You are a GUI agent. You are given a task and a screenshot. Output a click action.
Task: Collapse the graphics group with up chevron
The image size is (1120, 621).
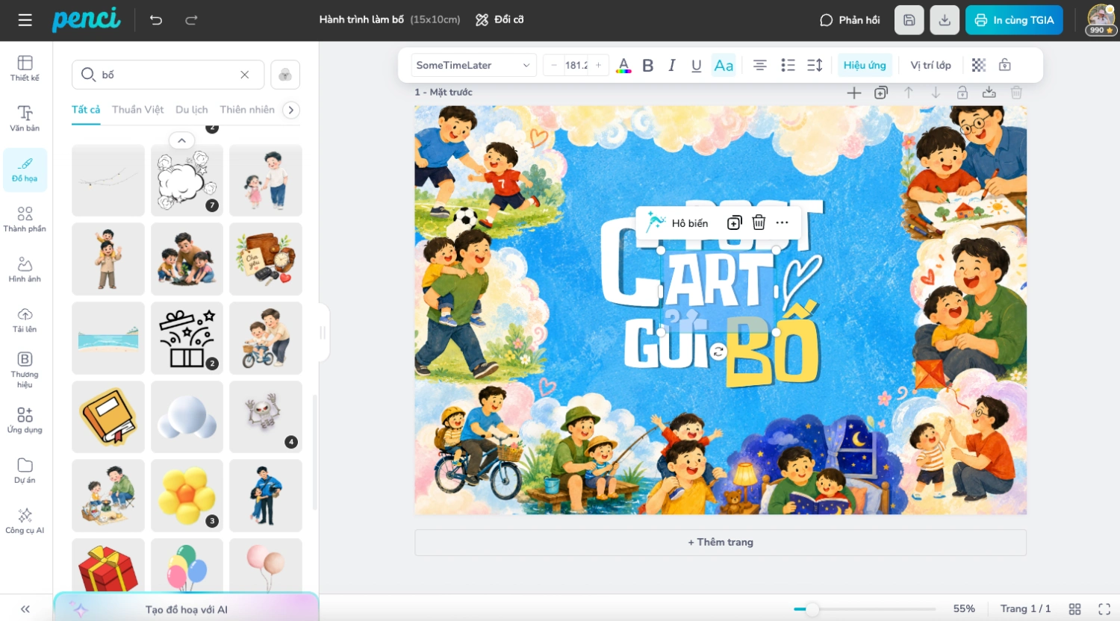click(181, 140)
